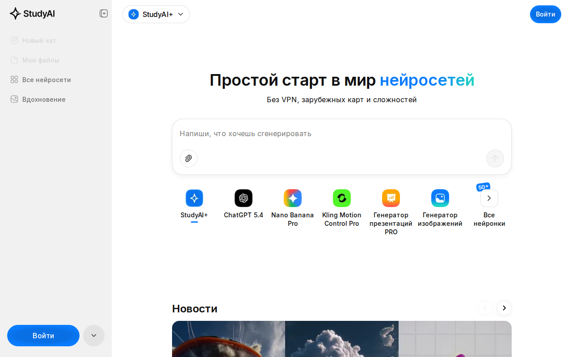Viewport: 572px width, 357px height.
Task: Go to Вдохновение section
Action: click(44, 99)
